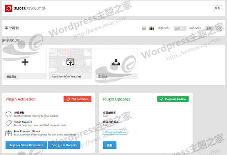Open the 排序方式 sort dropdown
227x155 pixels.
[180, 28]
